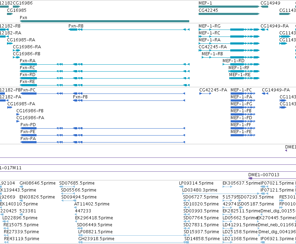The height and width of the screenshot is (244, 296).
Task: Select the CG14949-RA transcript label
Action: (275, 26)
